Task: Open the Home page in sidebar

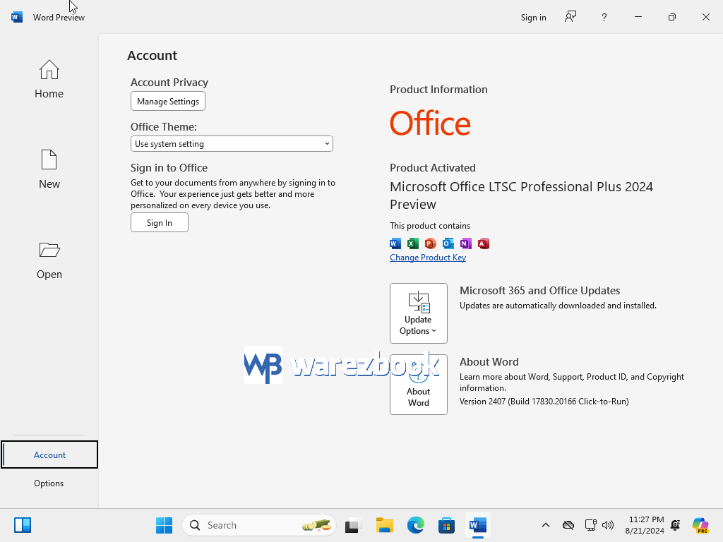Action: pos(49,79)
